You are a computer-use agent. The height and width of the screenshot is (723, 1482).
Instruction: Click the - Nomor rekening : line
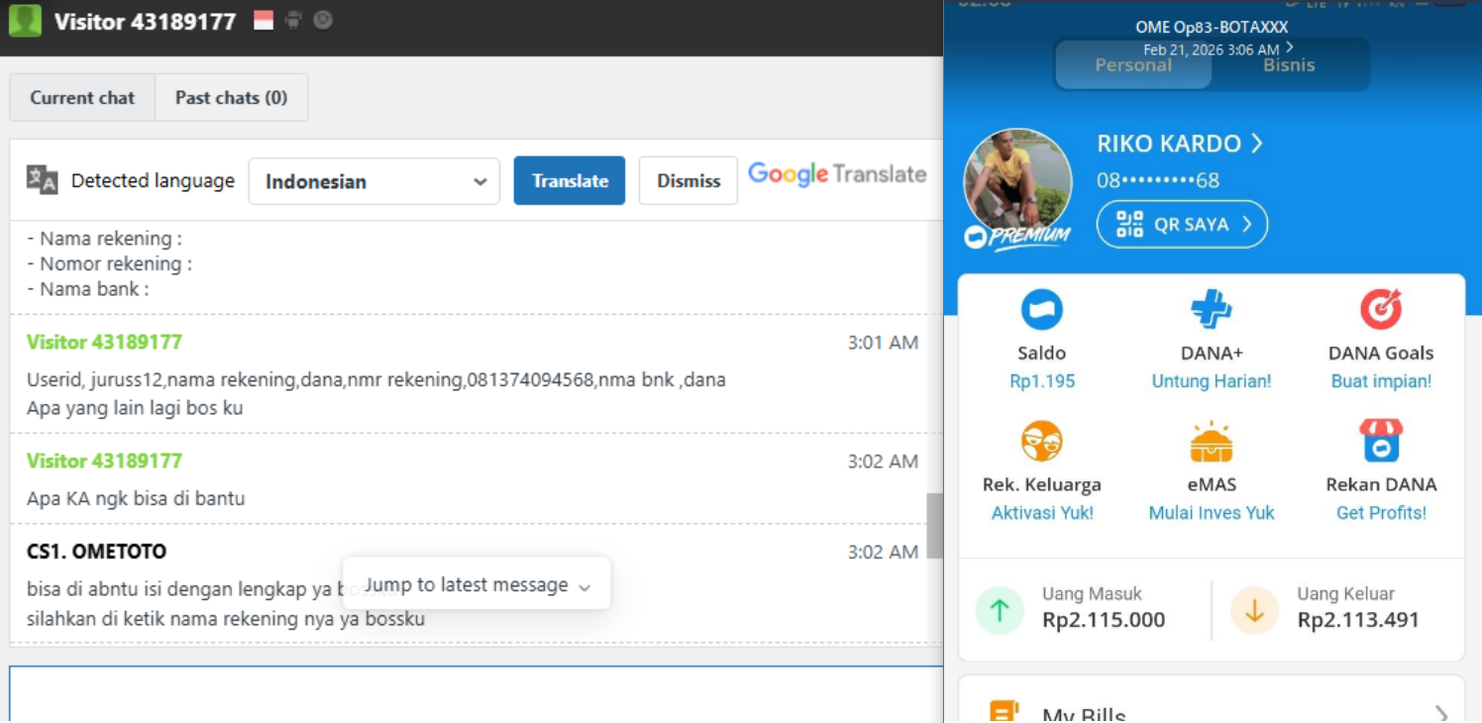point(109,264)
